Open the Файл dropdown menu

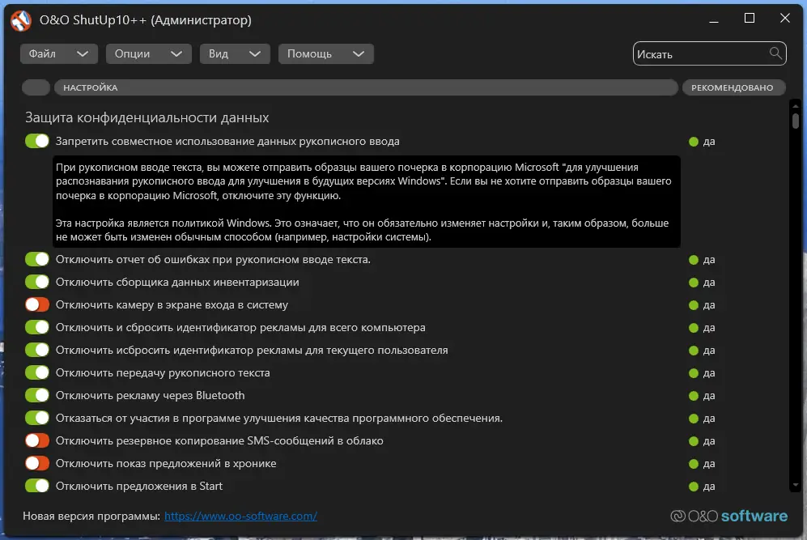[58, 53]
